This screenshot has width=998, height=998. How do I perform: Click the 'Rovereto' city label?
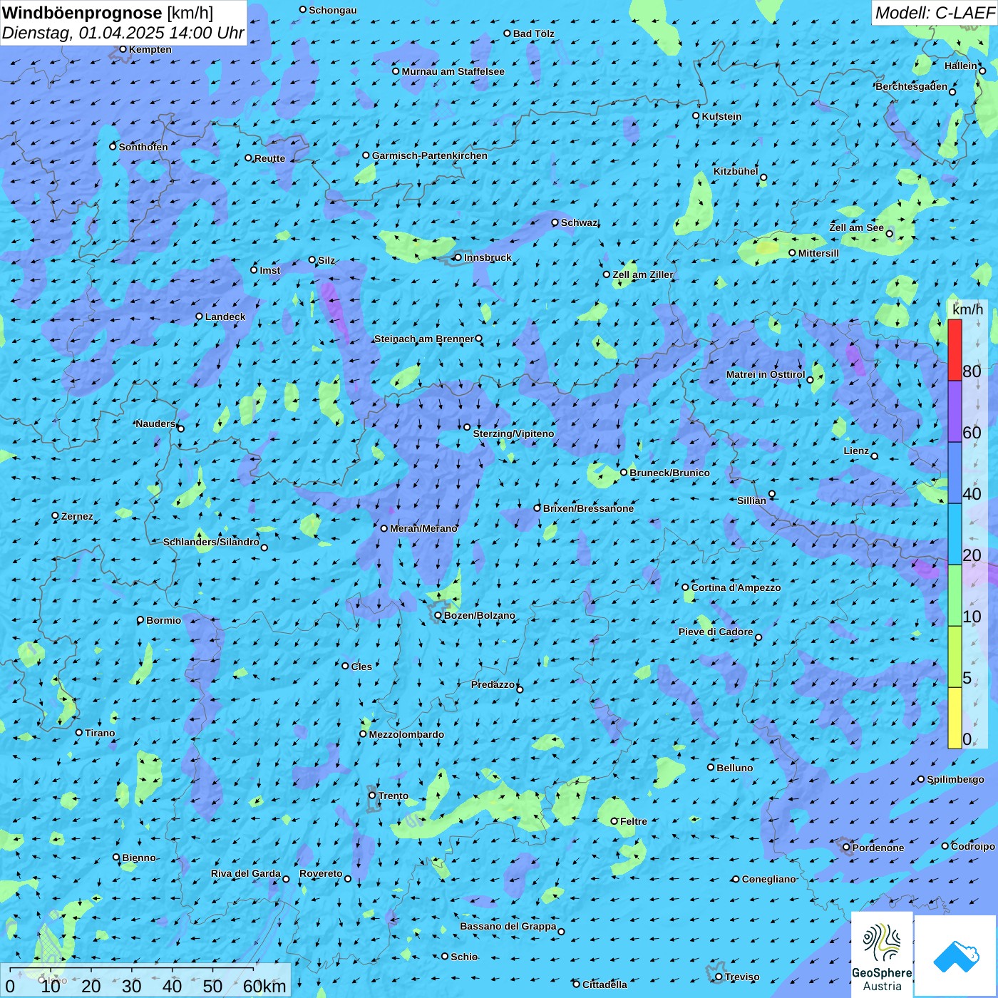click(x=321, y=873)
